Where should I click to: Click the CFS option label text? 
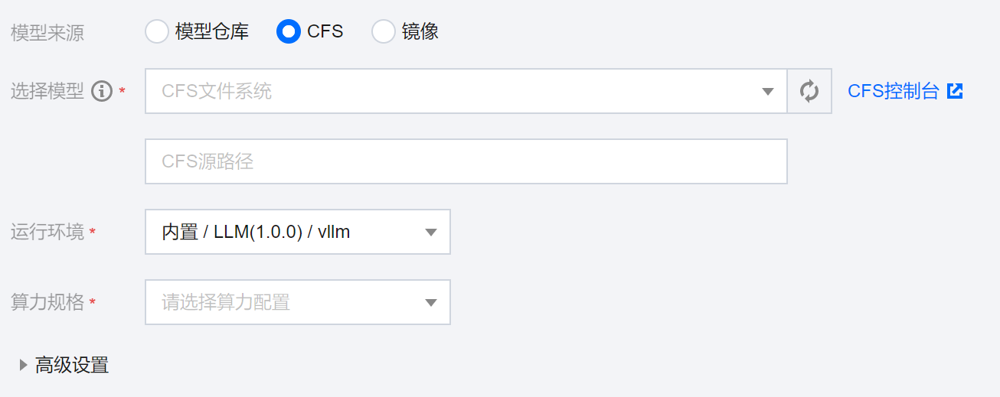(x=325, y=31)
